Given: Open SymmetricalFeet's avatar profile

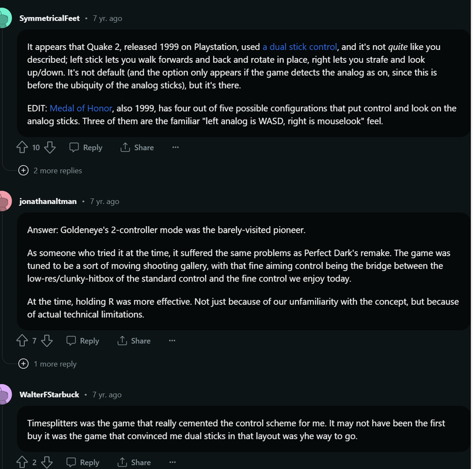Looking at the screenshot, I should click(x=5, y=19).
